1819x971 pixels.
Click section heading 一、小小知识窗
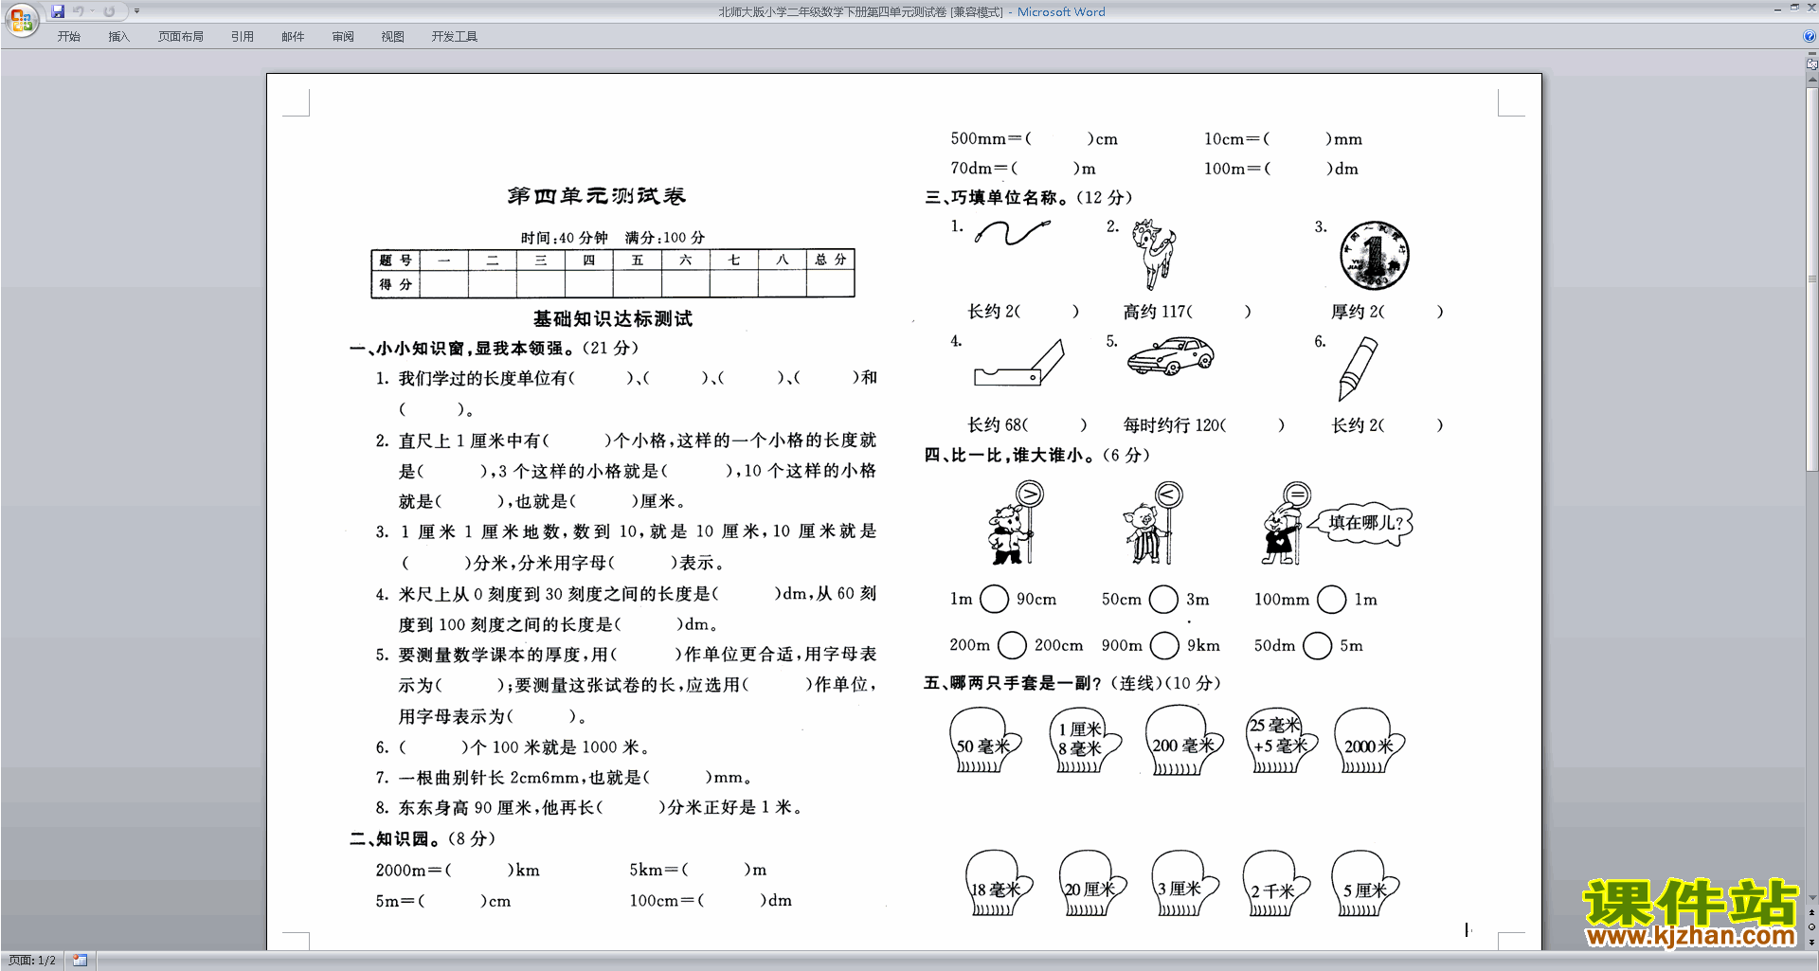pos(495,349)
